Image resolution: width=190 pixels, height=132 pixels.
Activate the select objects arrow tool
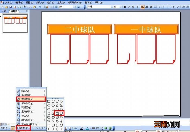(x=12, y=128)
